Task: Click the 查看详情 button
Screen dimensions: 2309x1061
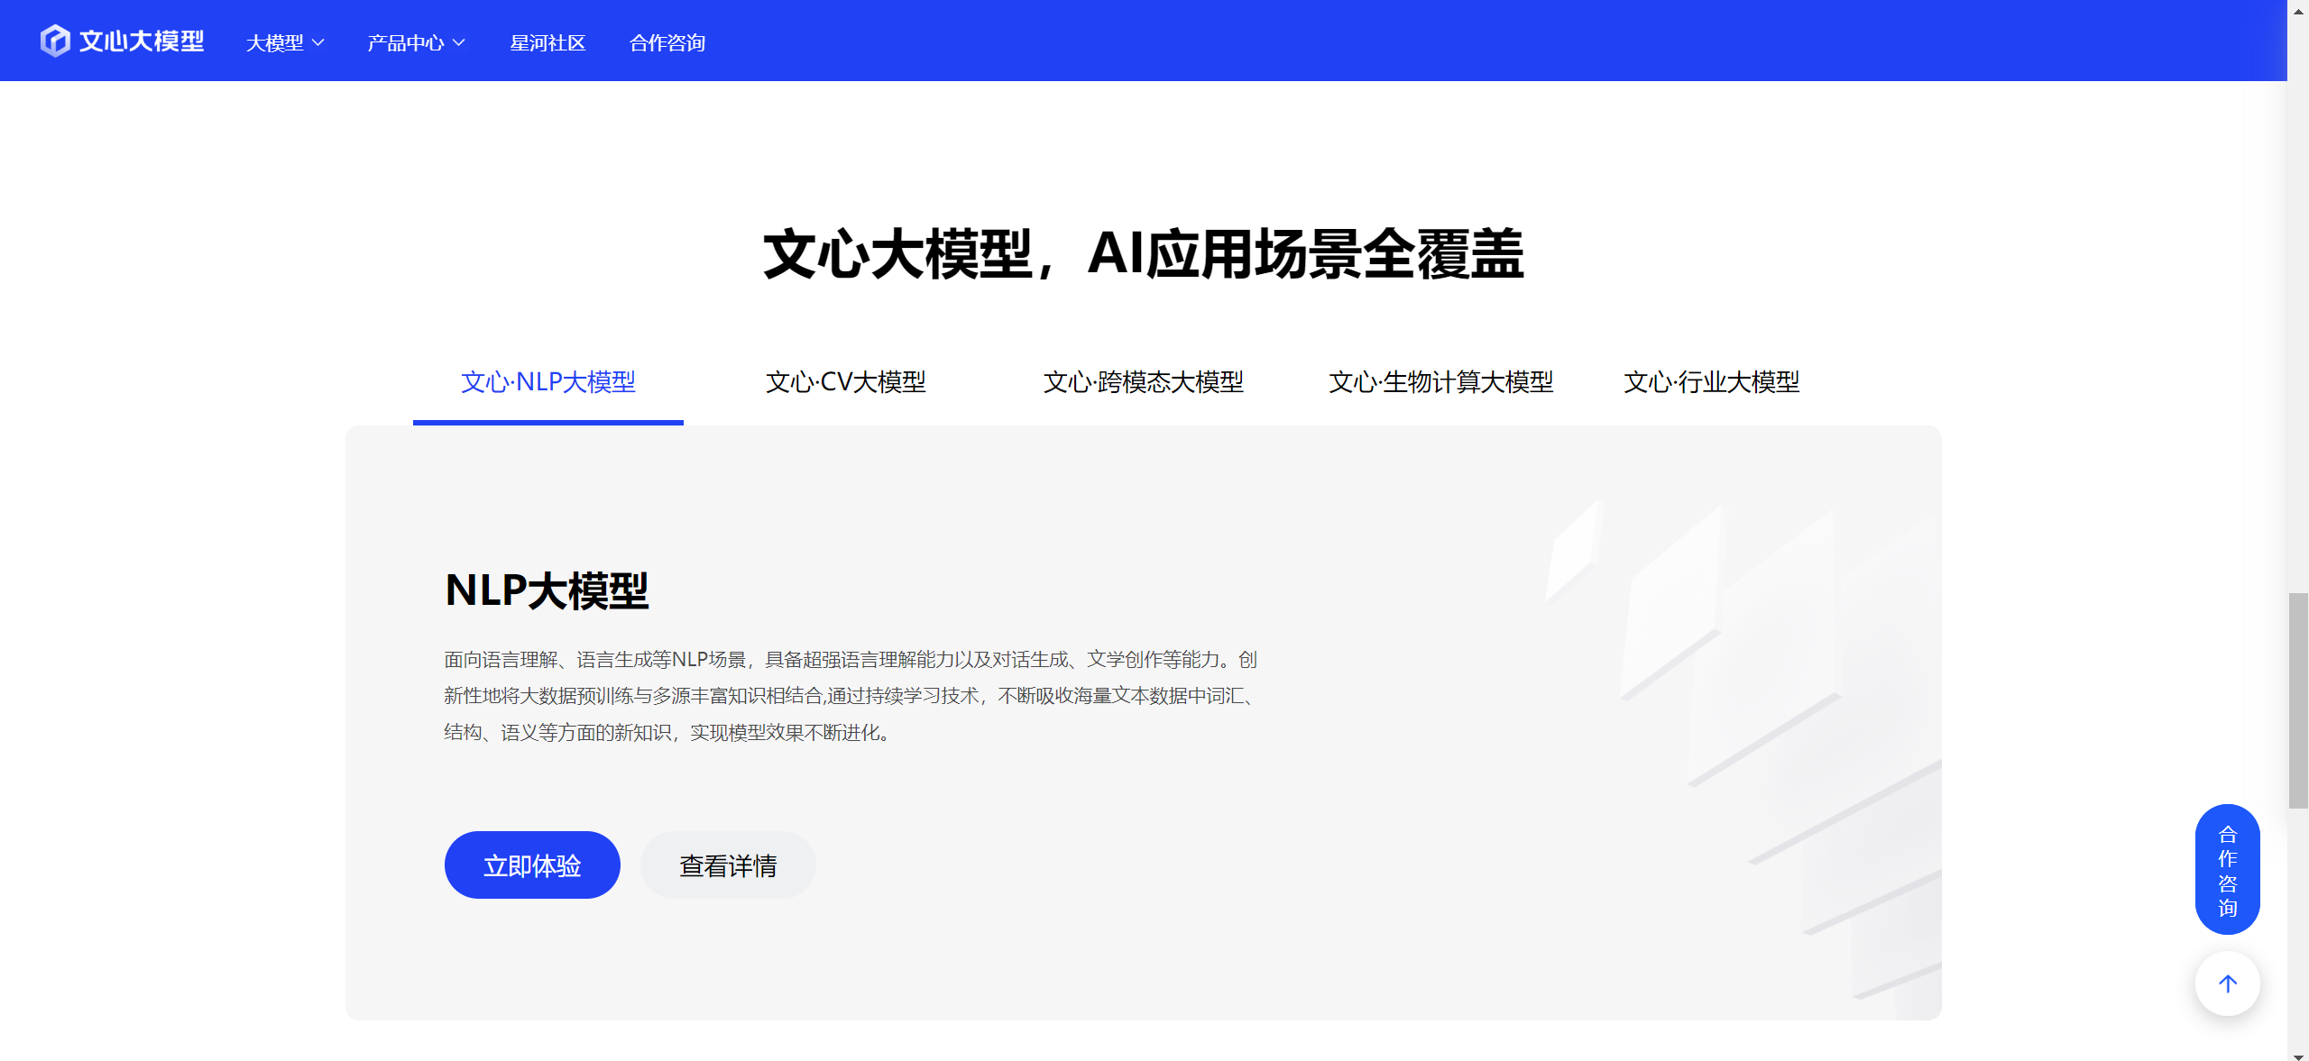Action: click(x=728, y=864)
